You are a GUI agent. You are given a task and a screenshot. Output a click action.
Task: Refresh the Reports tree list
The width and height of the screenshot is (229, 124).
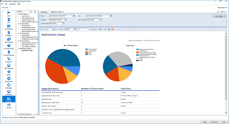[x=35, y=12]
